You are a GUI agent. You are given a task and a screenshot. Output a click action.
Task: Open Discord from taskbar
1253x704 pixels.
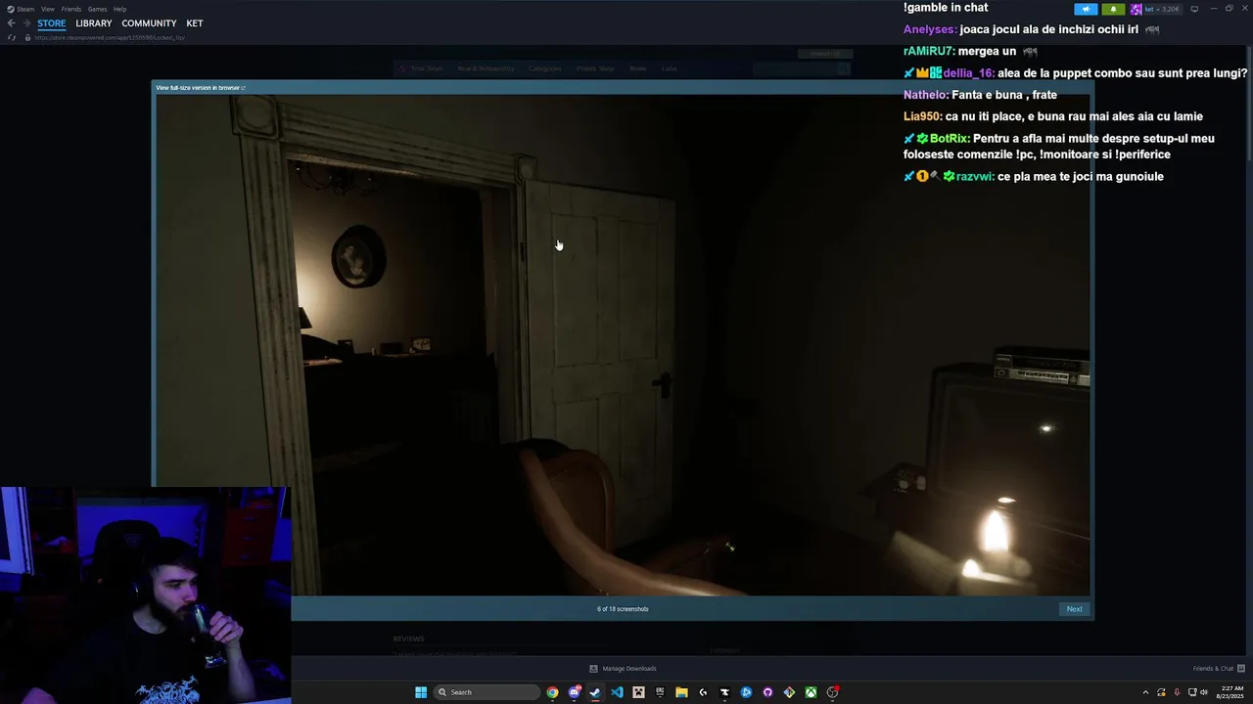575,692
